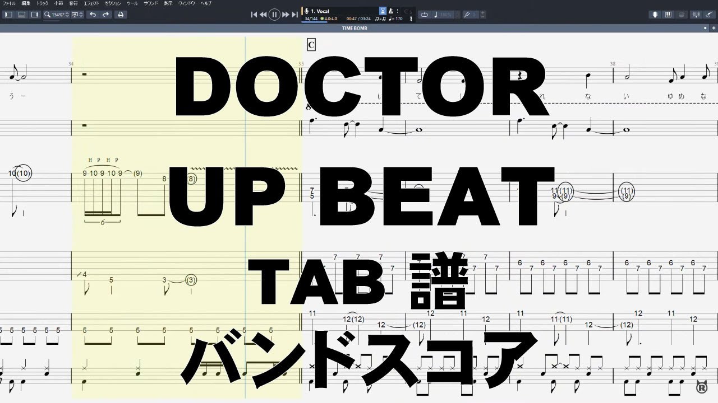Skip to the end of the song

295,14
